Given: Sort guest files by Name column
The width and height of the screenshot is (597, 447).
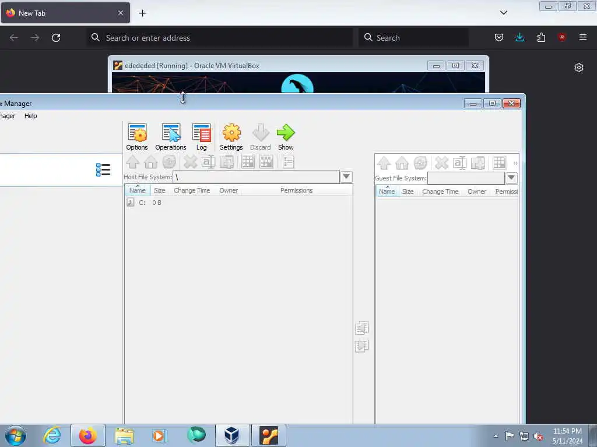Looking at the screenshot, I should point(387,191).
